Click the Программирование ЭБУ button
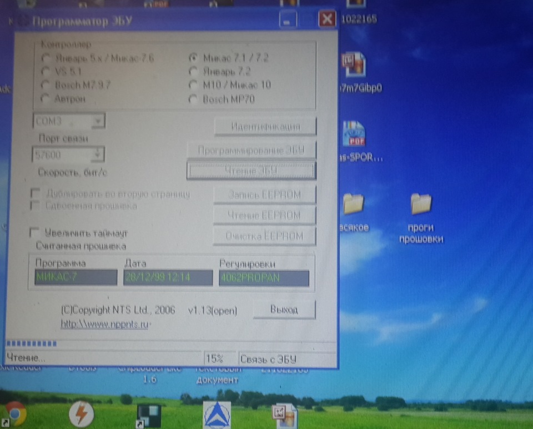The width and height of the screenshot is (533, 429). [251, 150]
